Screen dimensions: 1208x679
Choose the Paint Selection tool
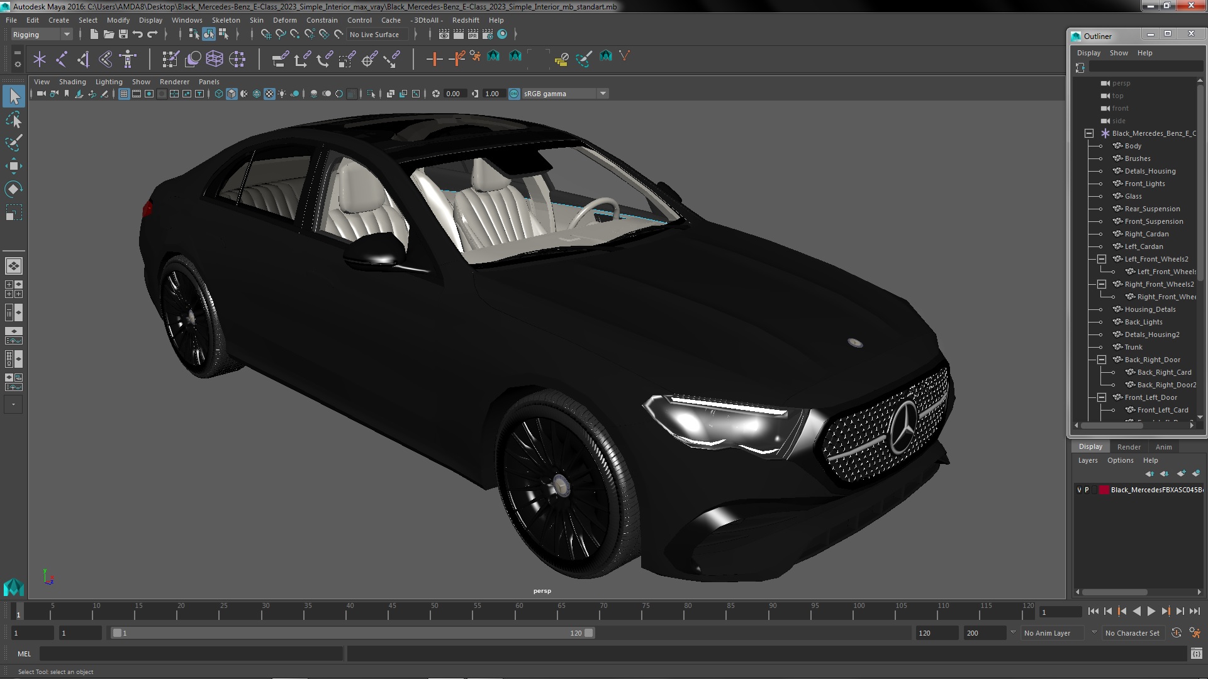click(x=14, y=143)
